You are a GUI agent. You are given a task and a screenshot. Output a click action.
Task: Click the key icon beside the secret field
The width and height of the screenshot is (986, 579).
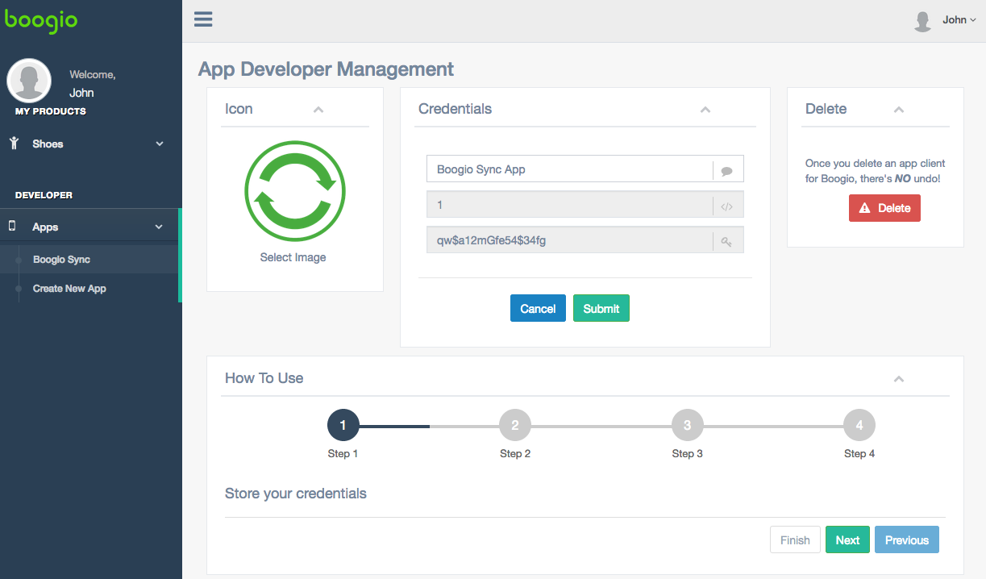[726, 241]
